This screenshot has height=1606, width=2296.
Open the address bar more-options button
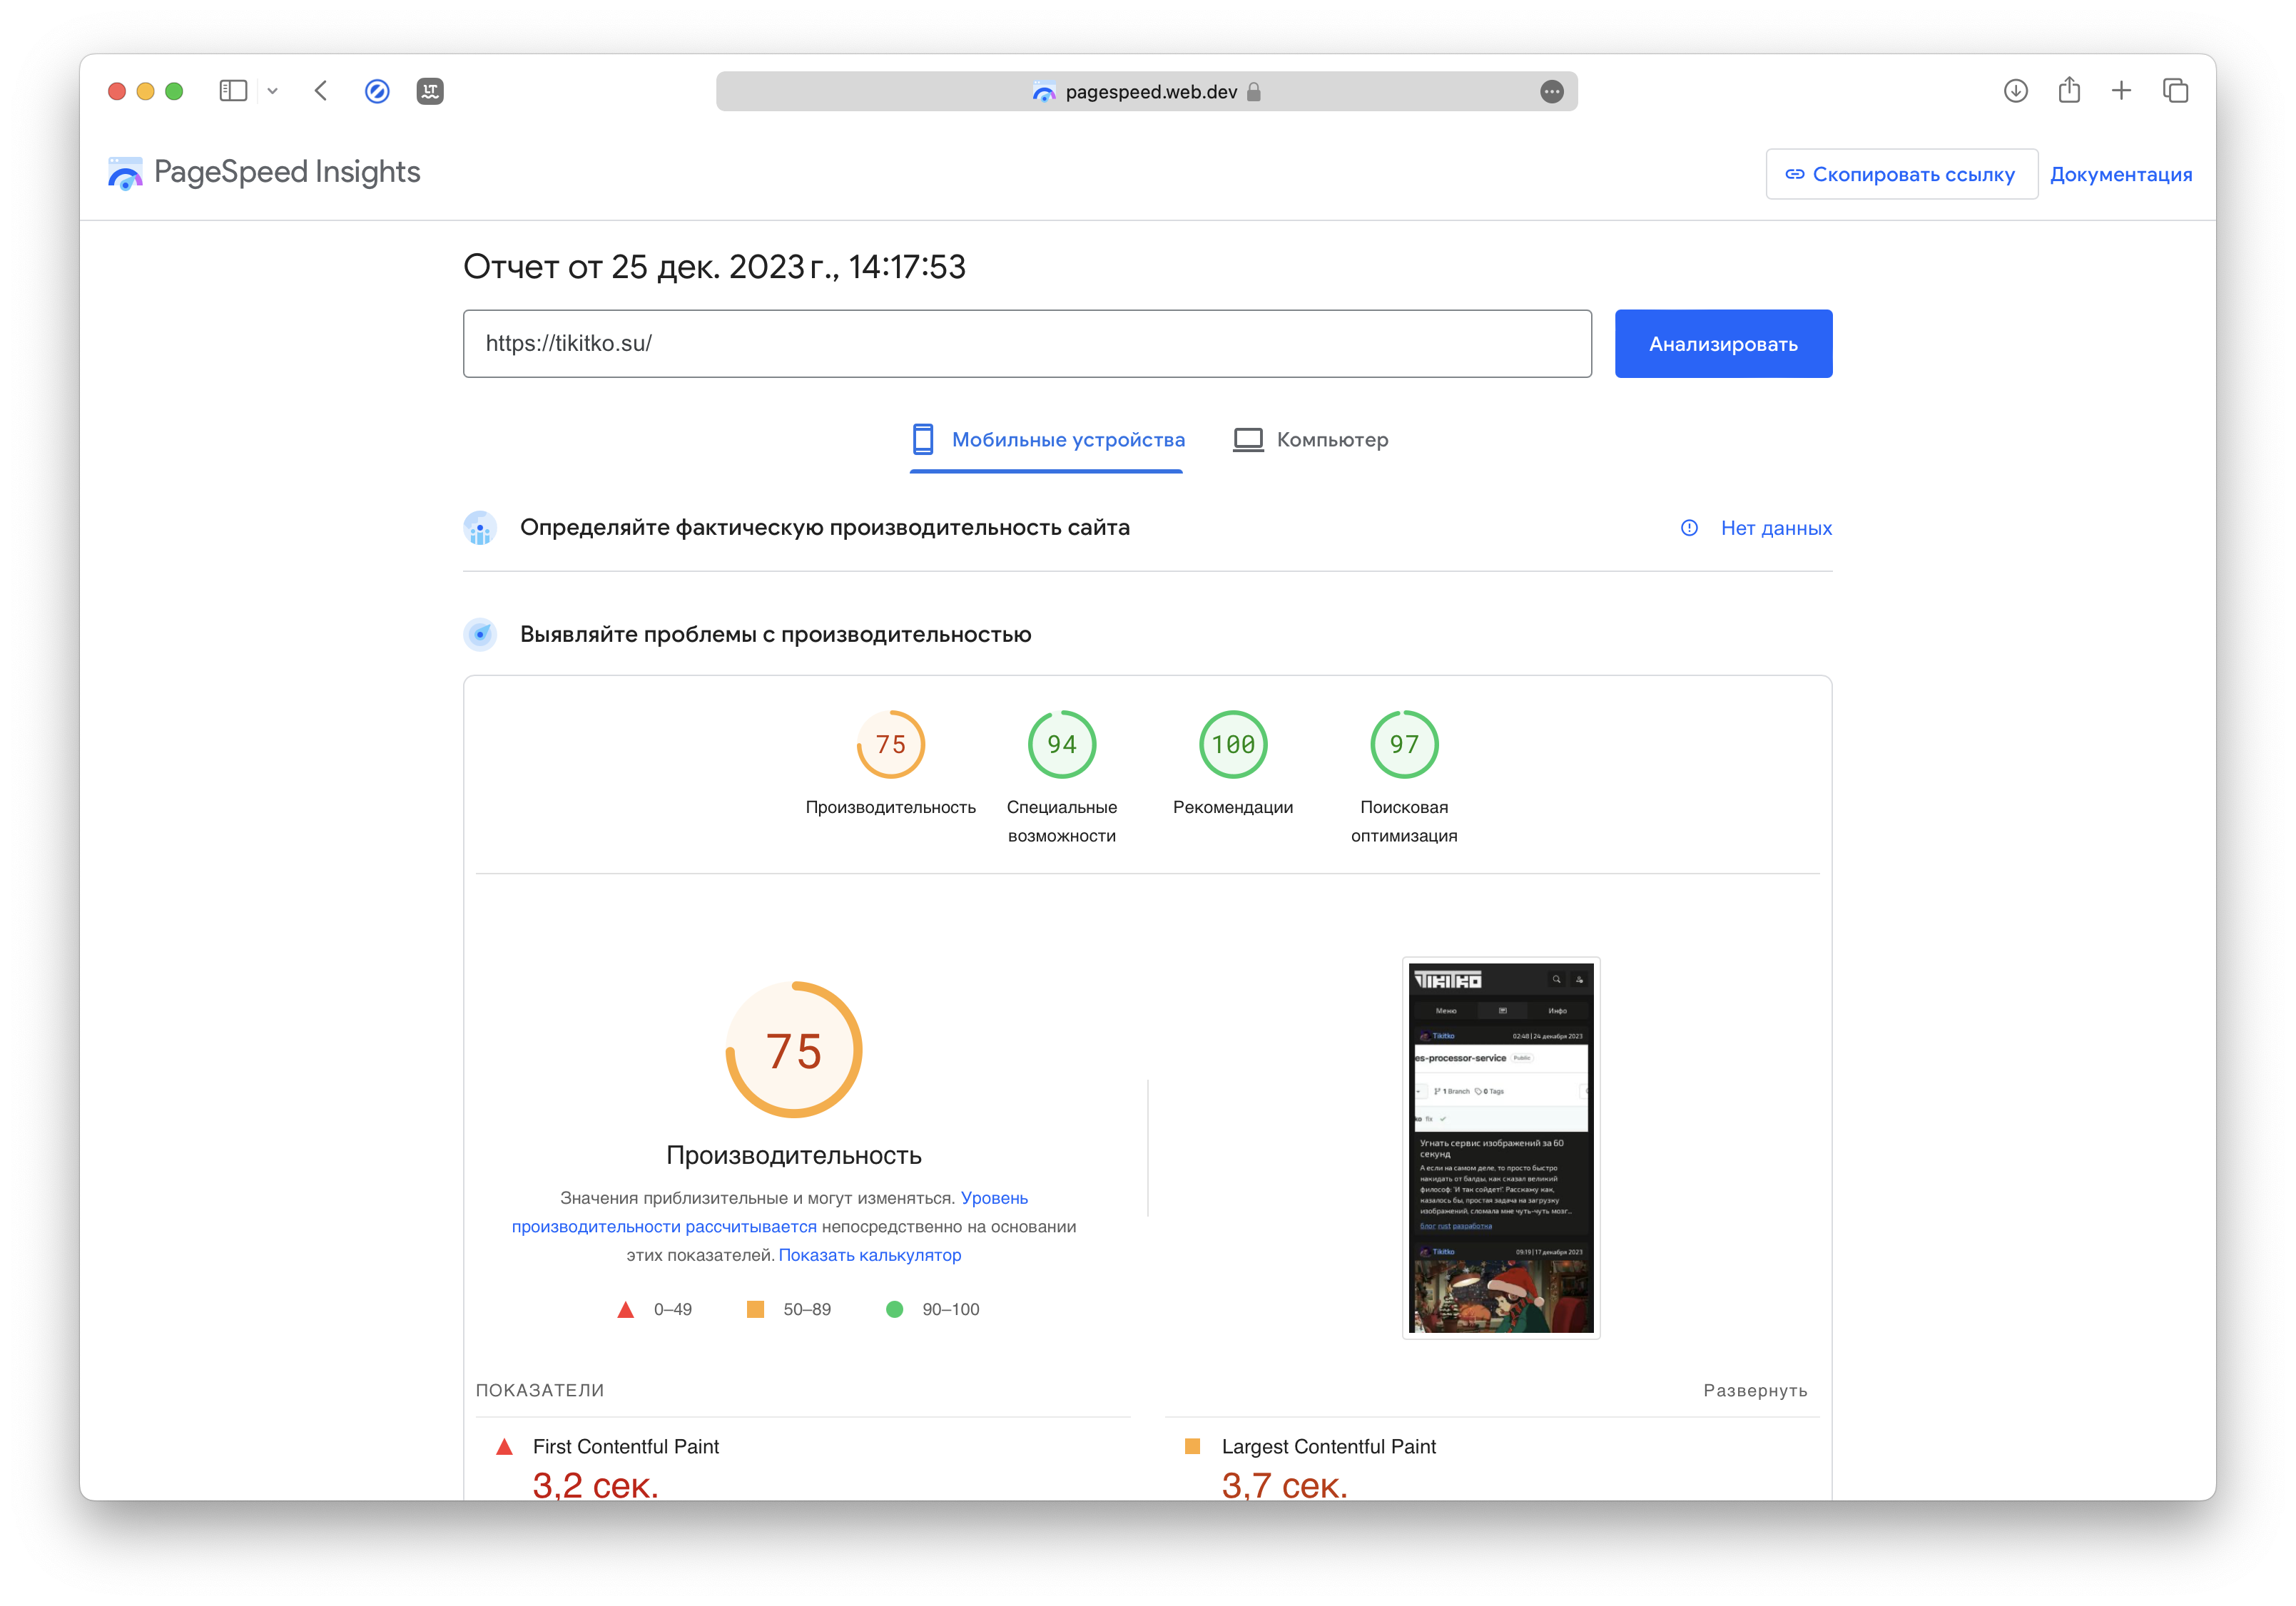(x=1551, y=92)
